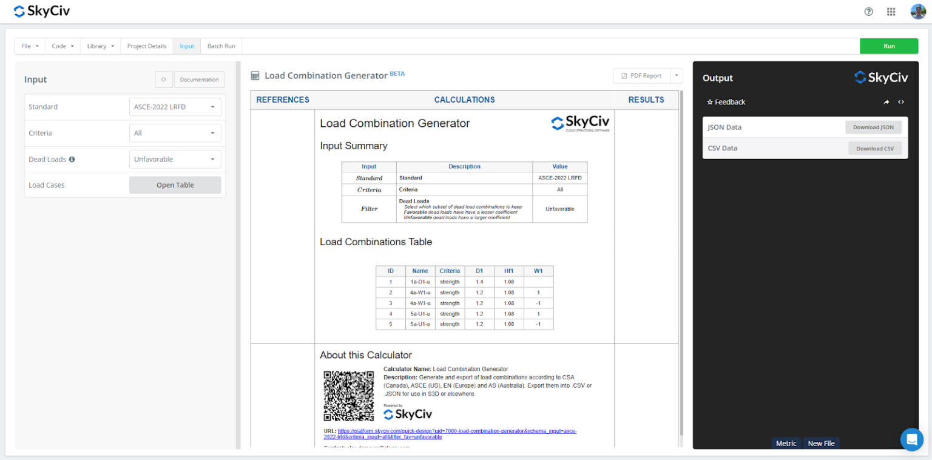This screenshot has height=460, width=932.
Task: Click the SkyCiv logo in header
Action: (x=41, y=11)
